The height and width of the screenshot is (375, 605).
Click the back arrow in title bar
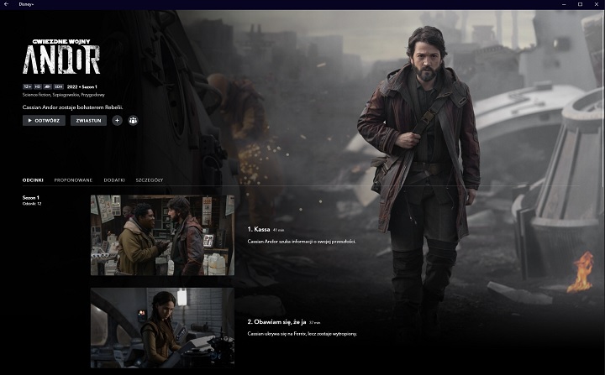pyautogui.click(x=7, y=4)
